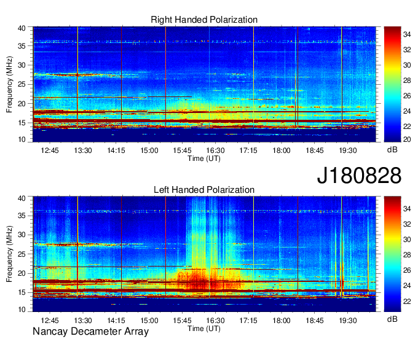This screenshot has height=339, width=418.
Task: Click the 14:15 tick under Right Handed plot
Action: click(x=116, y=150)
